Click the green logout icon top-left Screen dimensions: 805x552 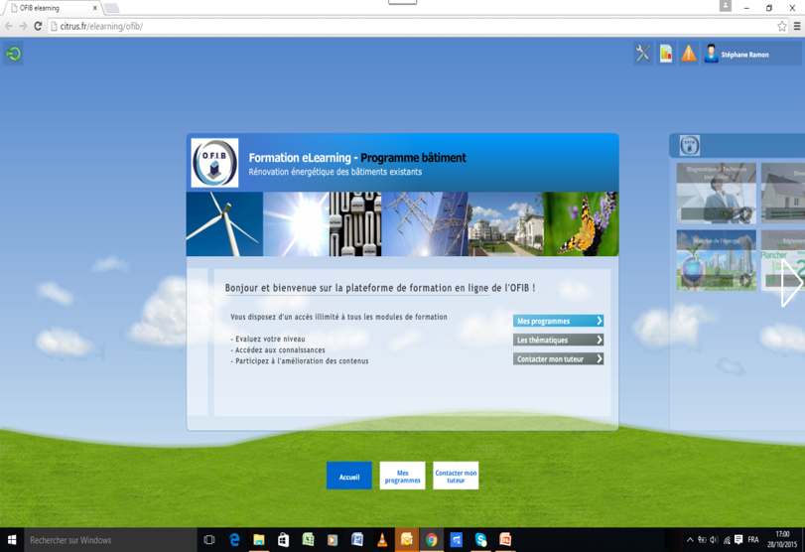[14, 54]
